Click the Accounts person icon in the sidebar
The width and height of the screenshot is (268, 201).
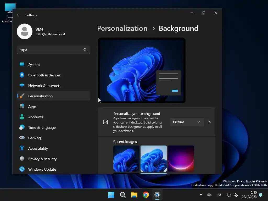click(22, 117)
